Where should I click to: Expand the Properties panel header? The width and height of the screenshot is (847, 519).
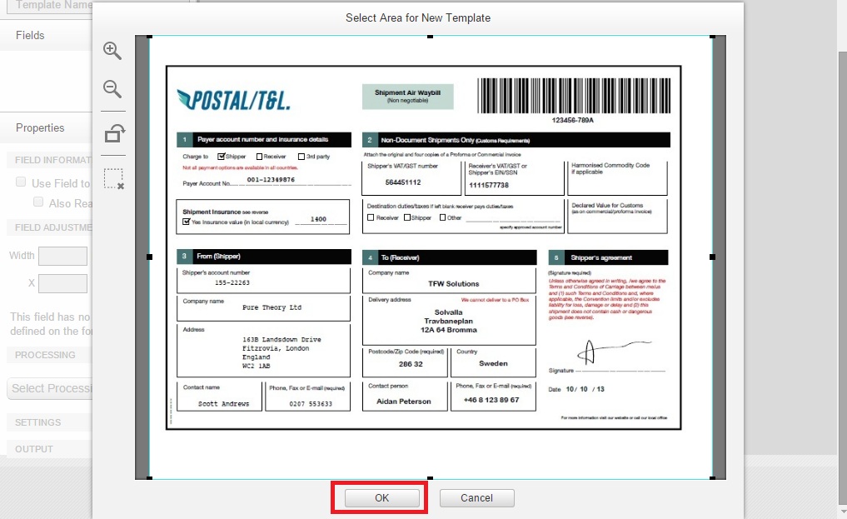tap(40, 127)
